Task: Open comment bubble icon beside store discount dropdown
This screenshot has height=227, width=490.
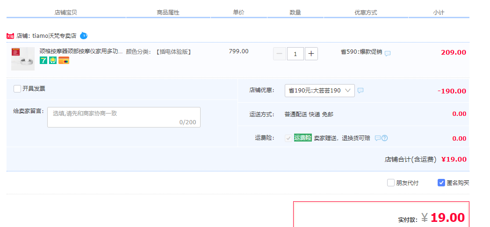Action: coord(360,91)
